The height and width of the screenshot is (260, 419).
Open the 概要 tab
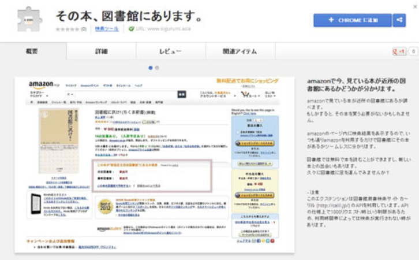[x=33, y=51]
